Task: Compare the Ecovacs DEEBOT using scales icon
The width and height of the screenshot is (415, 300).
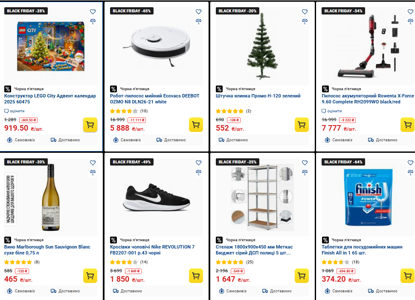Action: click(x=198, y=21)
